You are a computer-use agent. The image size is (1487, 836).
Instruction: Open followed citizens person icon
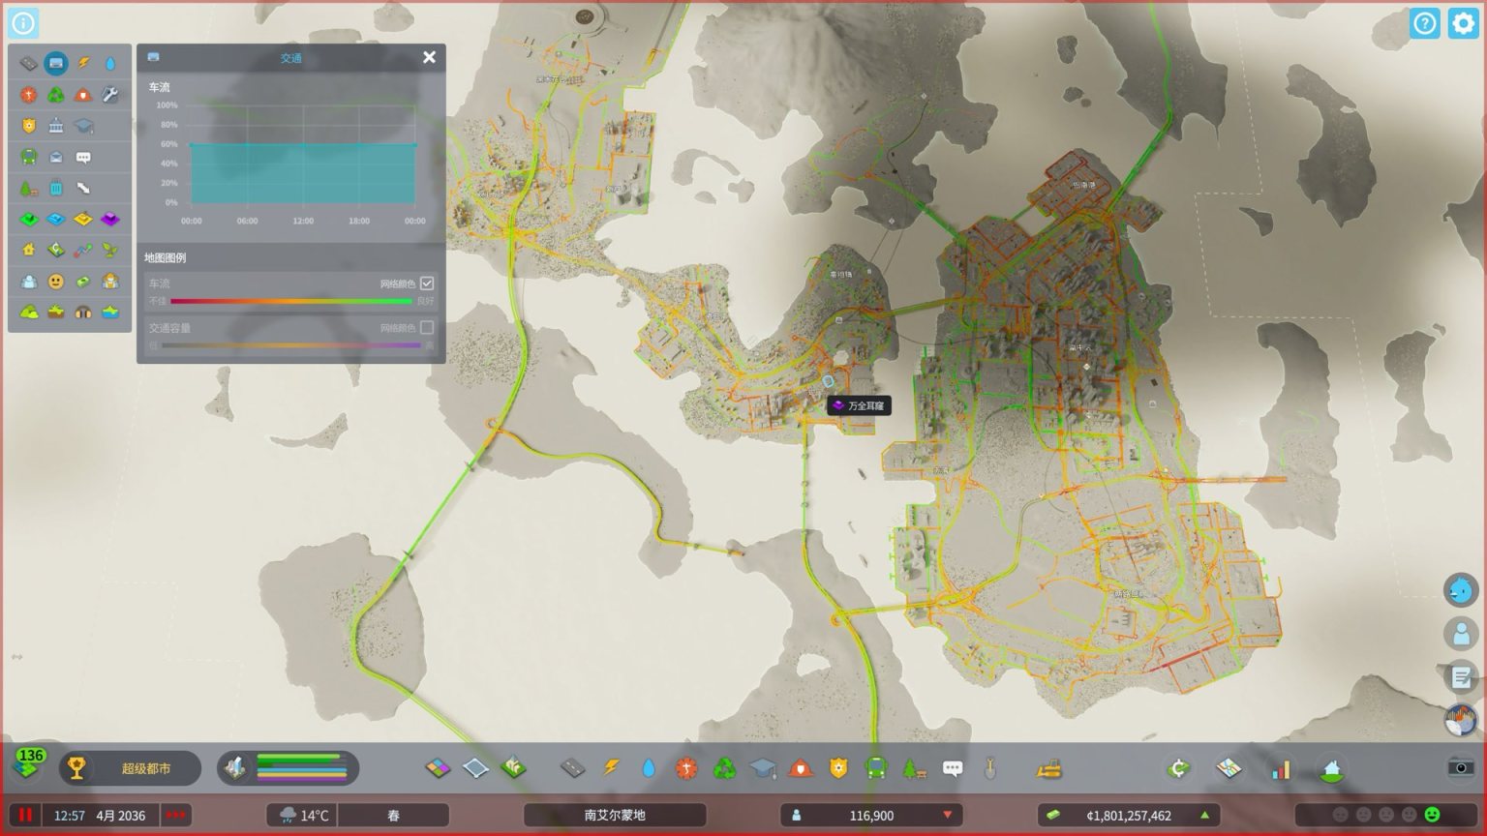pyautogui.click(x=1462, y=634)
